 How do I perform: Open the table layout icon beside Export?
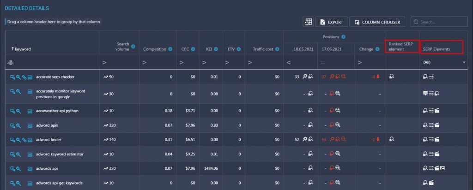point(308,22)
